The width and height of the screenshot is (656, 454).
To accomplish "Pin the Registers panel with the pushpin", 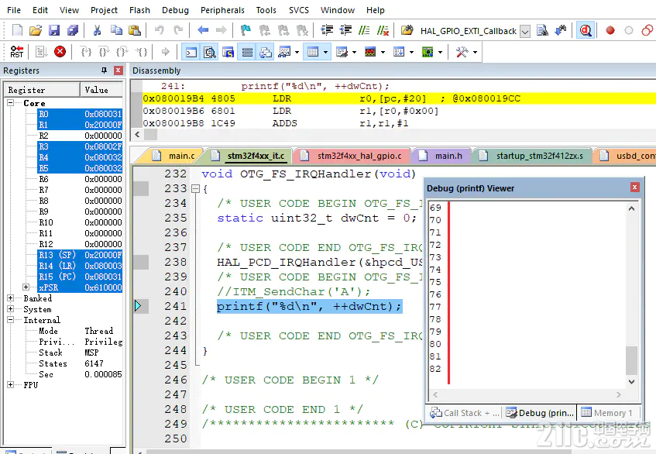I will (105, 71).
